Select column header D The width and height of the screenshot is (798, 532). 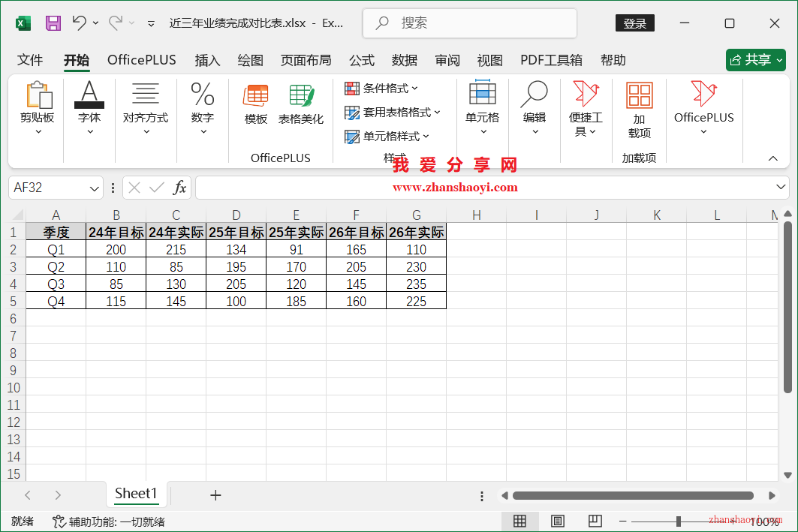pos(236,215)
